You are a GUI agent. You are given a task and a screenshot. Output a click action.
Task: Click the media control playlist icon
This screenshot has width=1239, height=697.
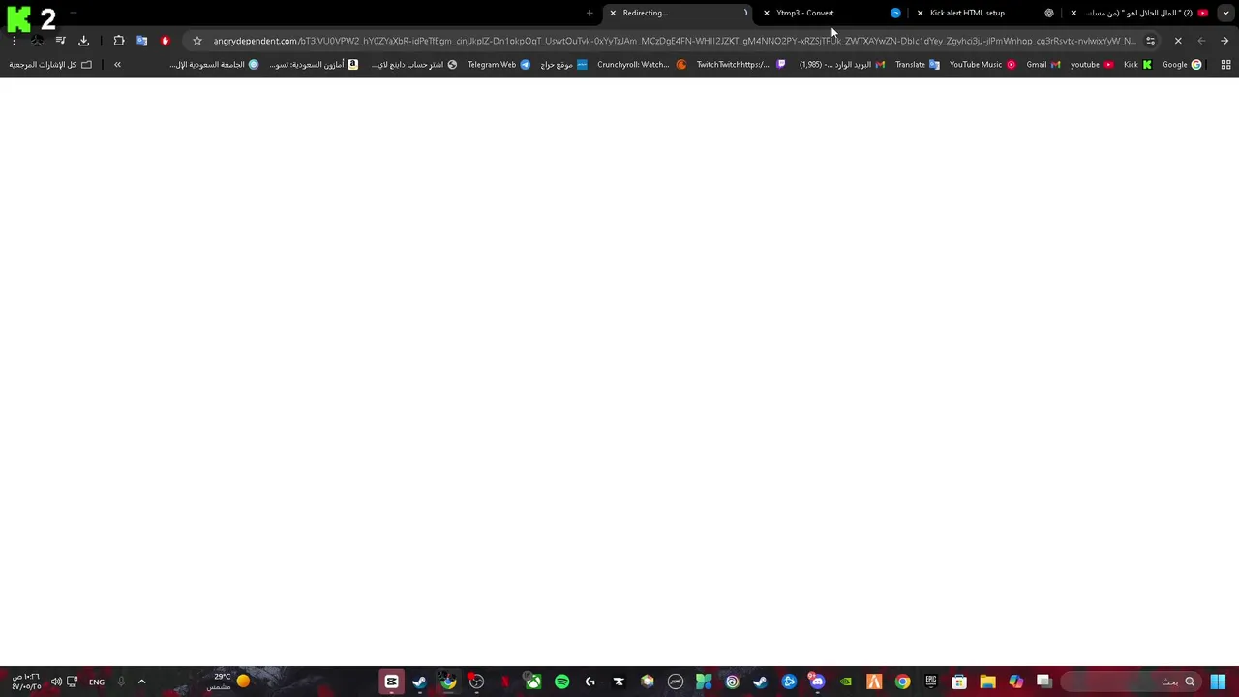[60, 41]
